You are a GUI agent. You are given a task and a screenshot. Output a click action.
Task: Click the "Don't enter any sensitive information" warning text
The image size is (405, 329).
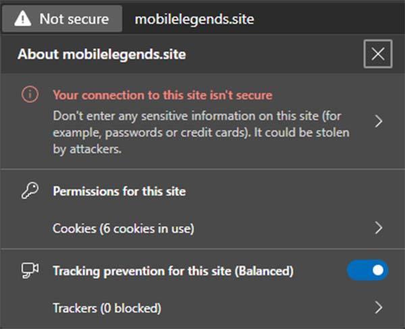[201, 132]
